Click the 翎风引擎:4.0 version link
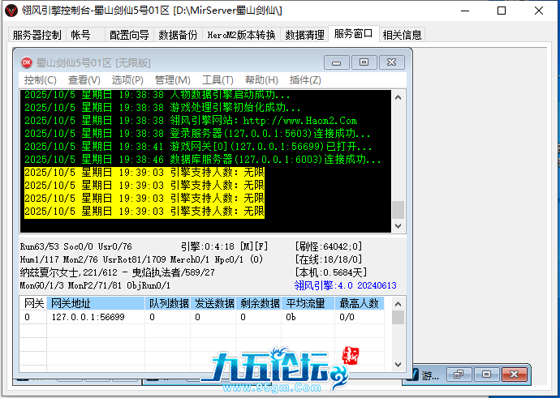The width and height of the screenshot is (560, 398). click(345, 285)
